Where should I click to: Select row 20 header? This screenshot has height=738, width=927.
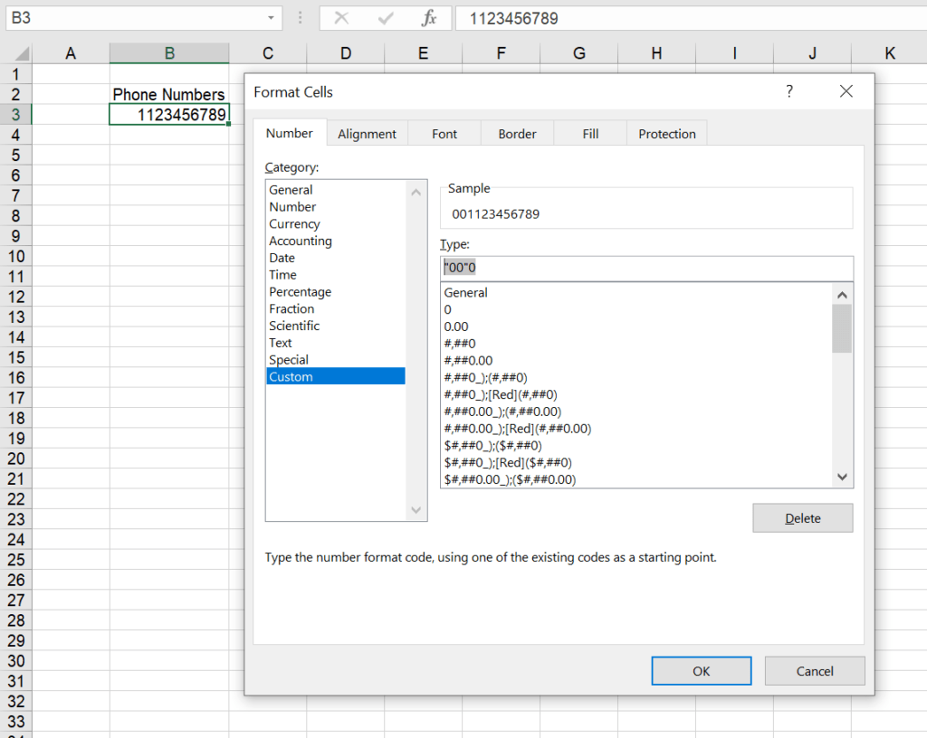tap(16, 459)
